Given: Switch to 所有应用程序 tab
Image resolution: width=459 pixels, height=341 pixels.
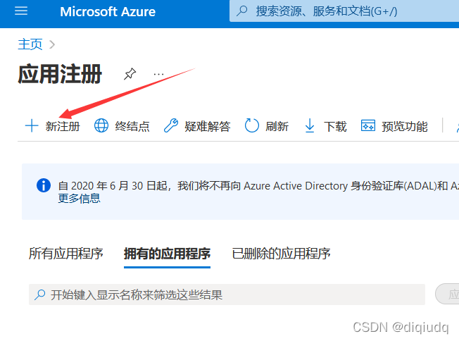Looking at the screenshot, I should [66, 254].
